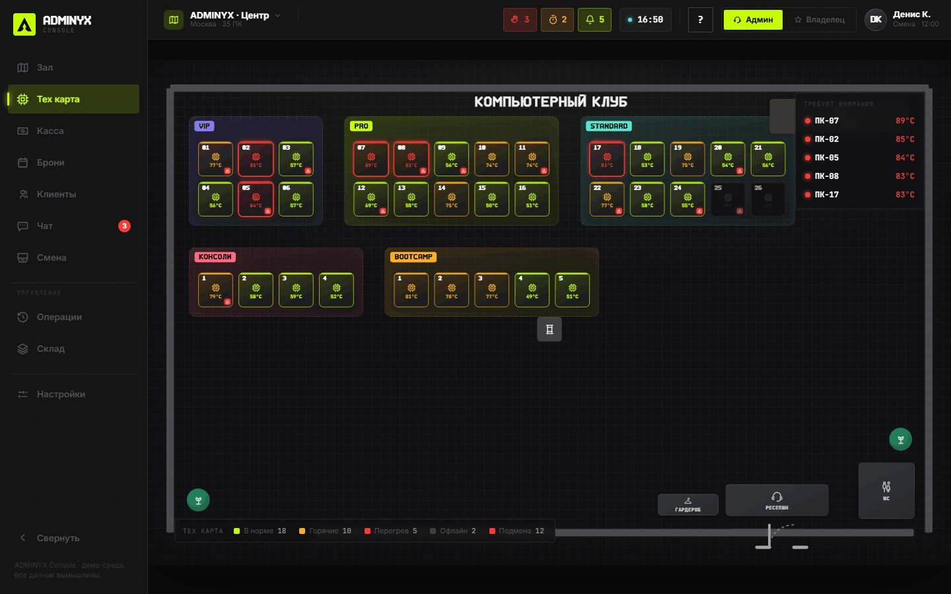Click the unread badge on Чат
The width and height of the screenshot is (951, 594).
[x=124, y=226]
